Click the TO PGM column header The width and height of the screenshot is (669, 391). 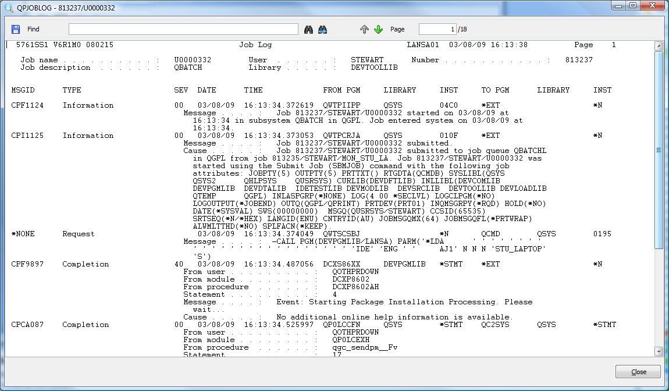pyautogui.click(x=495, y=90)
